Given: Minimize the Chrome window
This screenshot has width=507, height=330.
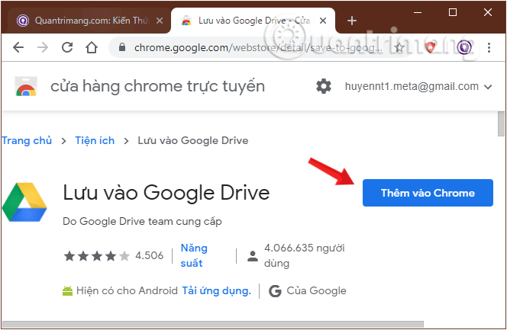Looking at the screenshot, I should point(418,13).
